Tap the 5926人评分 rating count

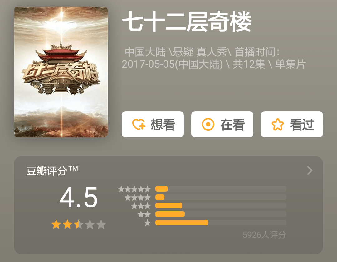(264, 235)
